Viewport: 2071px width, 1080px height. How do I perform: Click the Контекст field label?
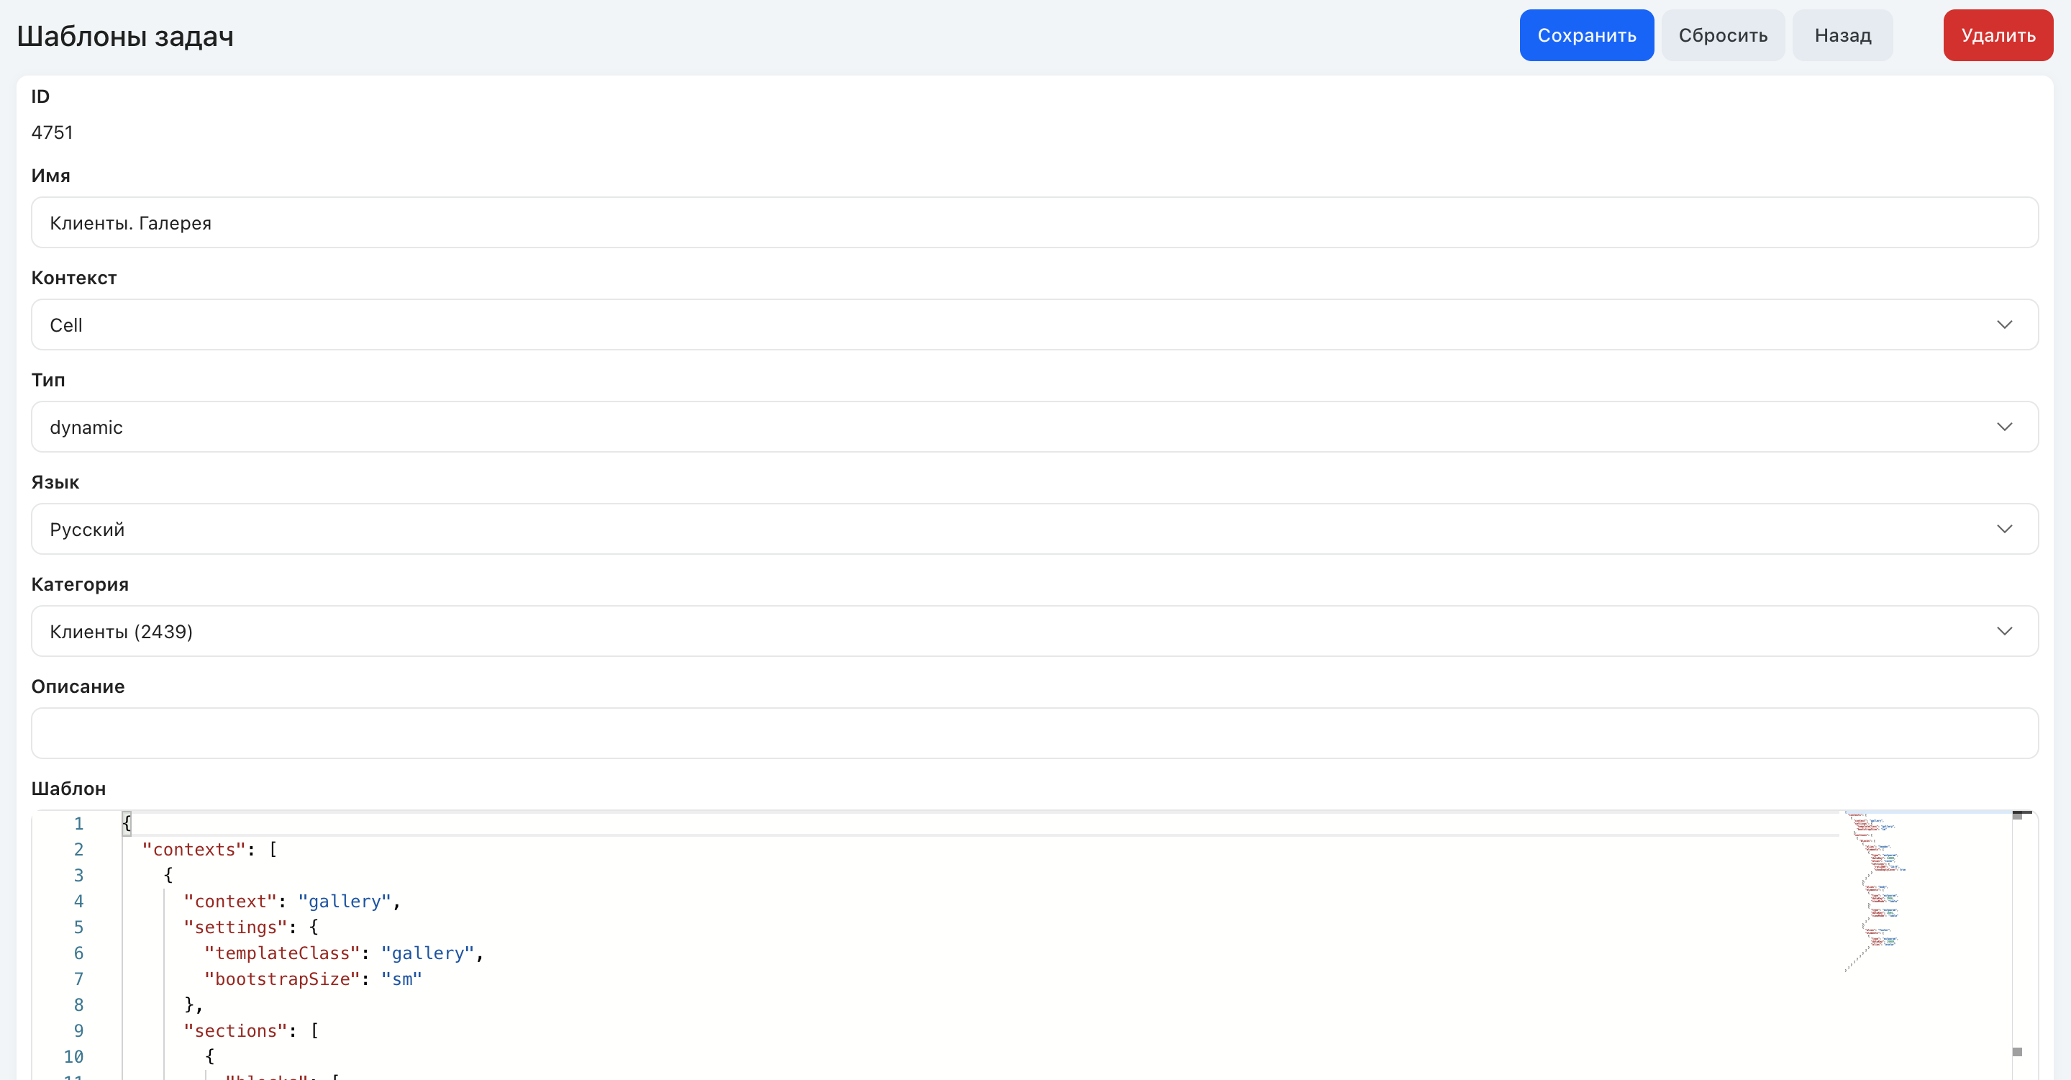(74, 278)
